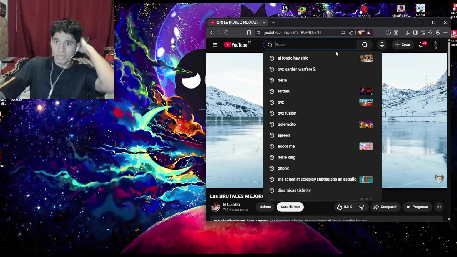Bookmark this page with the bookmark icon
The height and width of the screenshot is (257, 457).
pyautogui.click(x=249, y=32)
